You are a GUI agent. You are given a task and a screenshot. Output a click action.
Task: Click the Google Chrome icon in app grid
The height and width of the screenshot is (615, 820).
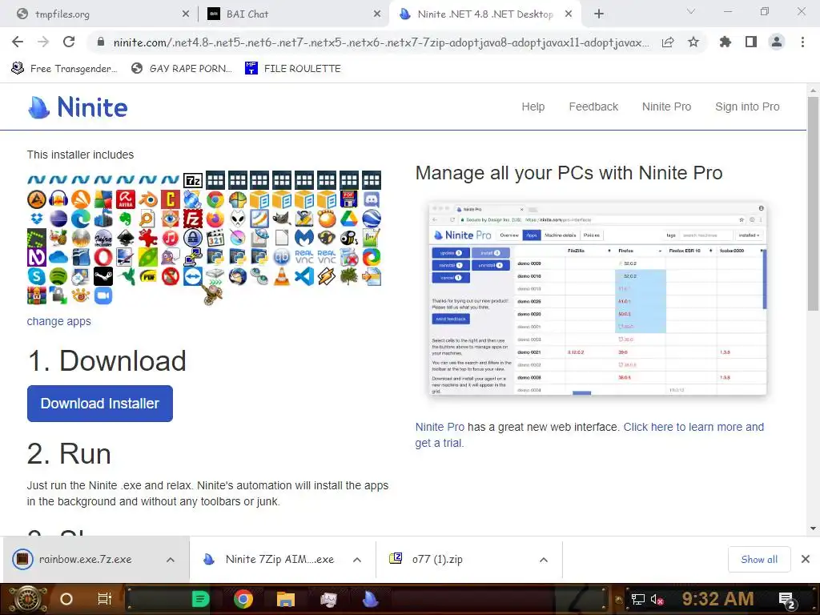[x=215, y=199]
